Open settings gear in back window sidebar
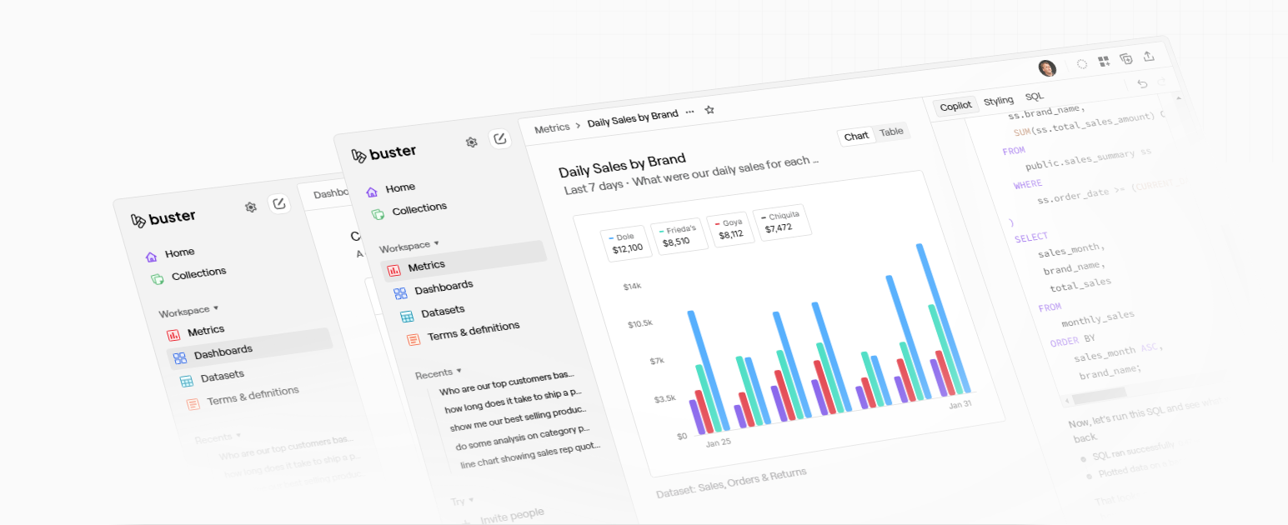This screenshot has height=525, width=1288. (250, 207)
